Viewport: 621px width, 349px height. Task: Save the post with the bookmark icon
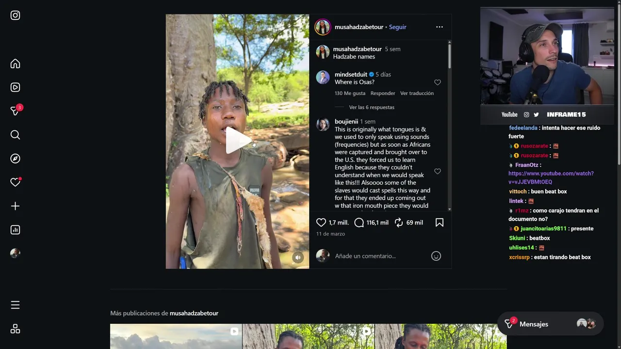click(439, 222)
